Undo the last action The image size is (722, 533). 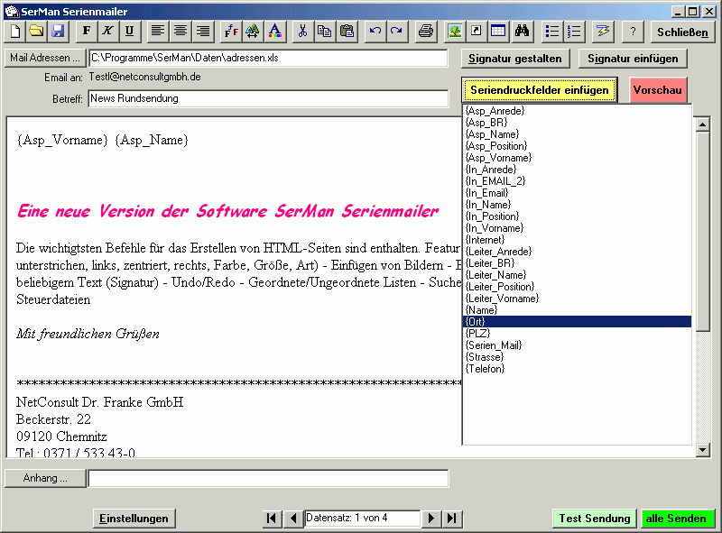[x=375, y=32]
